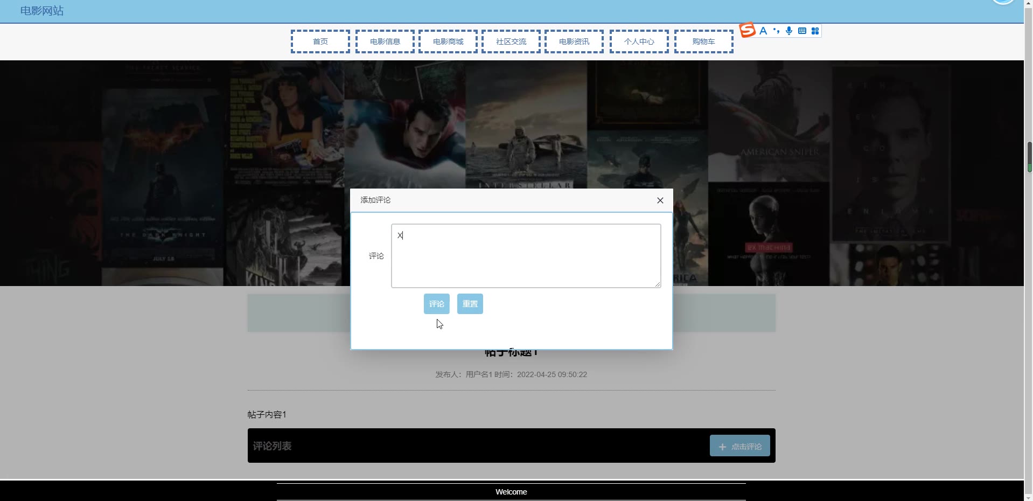Click the 点击评论 button in comment list
This screenshot has width=1033, height=501.
click(740, 446)
